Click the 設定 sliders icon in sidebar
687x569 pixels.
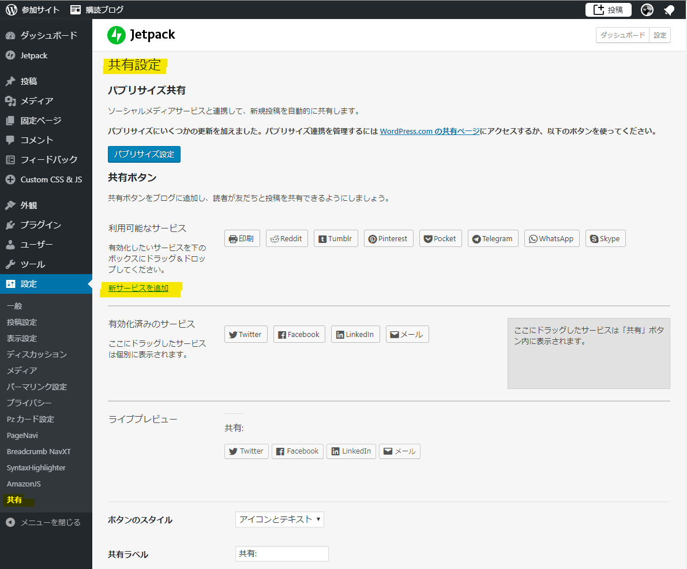[x=10, y=283]
